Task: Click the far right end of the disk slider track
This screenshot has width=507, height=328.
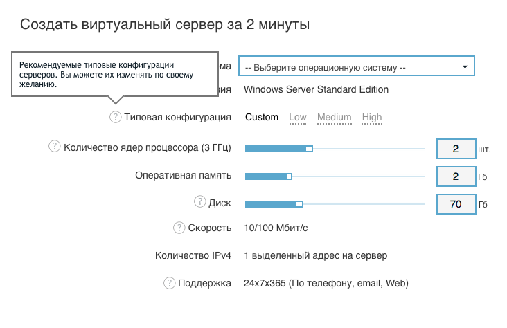Action: pyautogui.click(x=423, y=203)
